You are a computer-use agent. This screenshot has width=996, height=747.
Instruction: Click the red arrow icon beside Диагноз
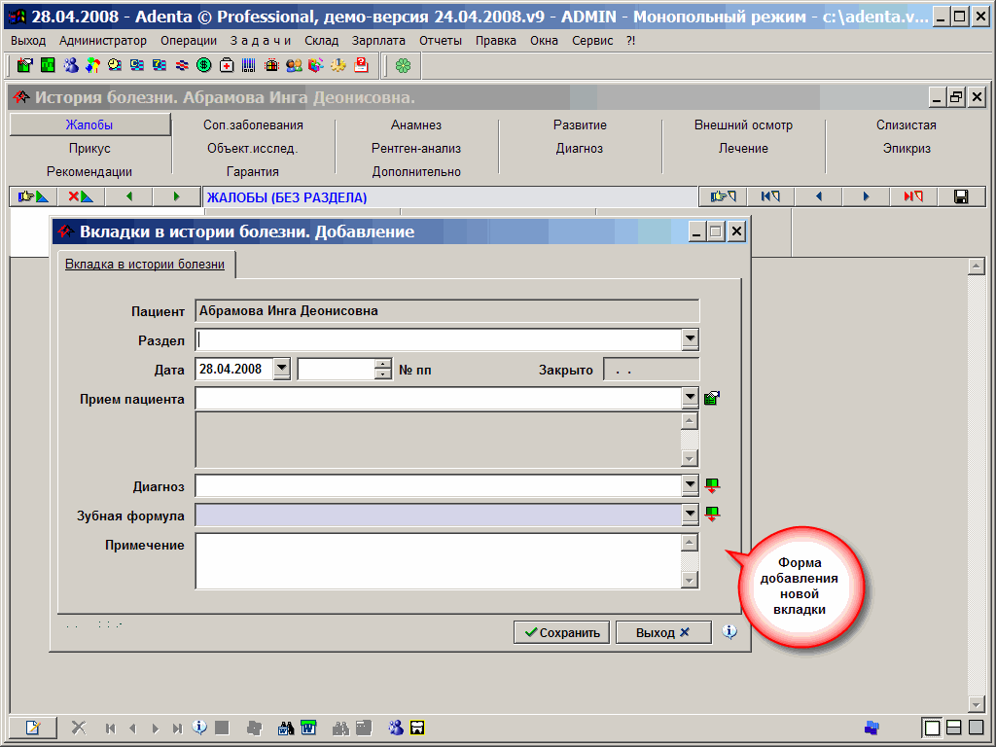coord(712,485)
